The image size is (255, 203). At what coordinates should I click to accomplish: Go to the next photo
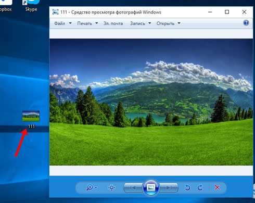[x=169, y=188]
